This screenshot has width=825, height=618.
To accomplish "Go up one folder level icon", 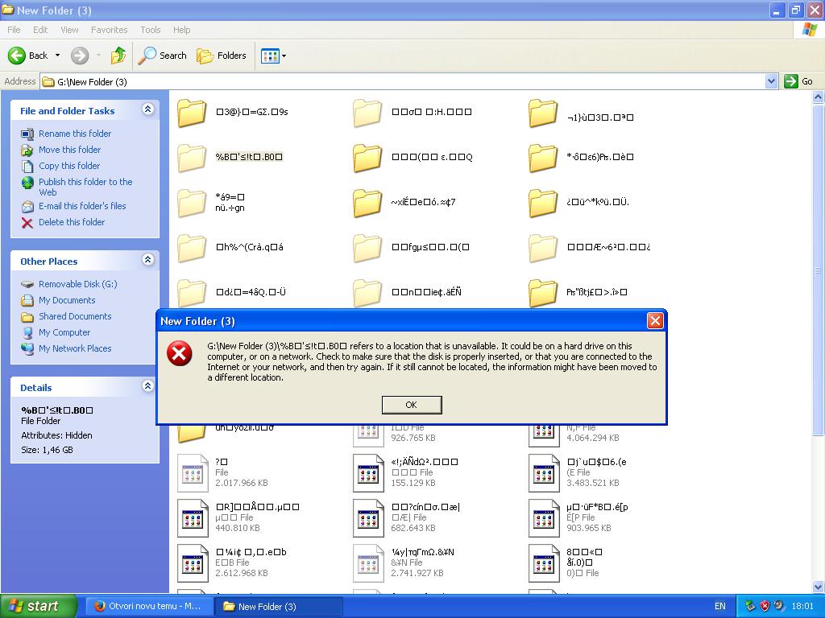I will click(x=118, y=56).
